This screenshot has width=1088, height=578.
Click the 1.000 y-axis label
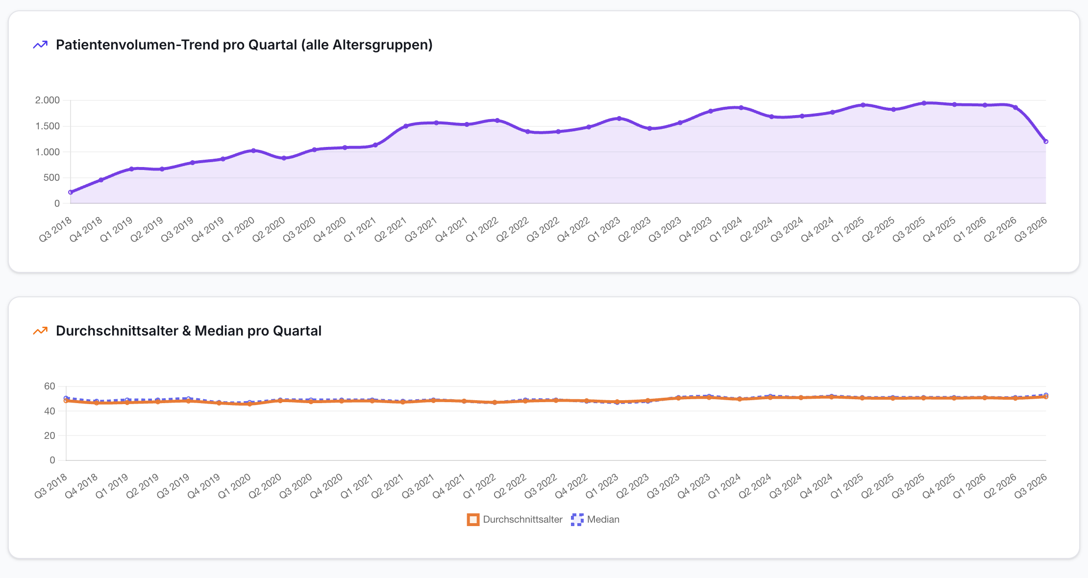pyautogui.click(x=47, y=152)
